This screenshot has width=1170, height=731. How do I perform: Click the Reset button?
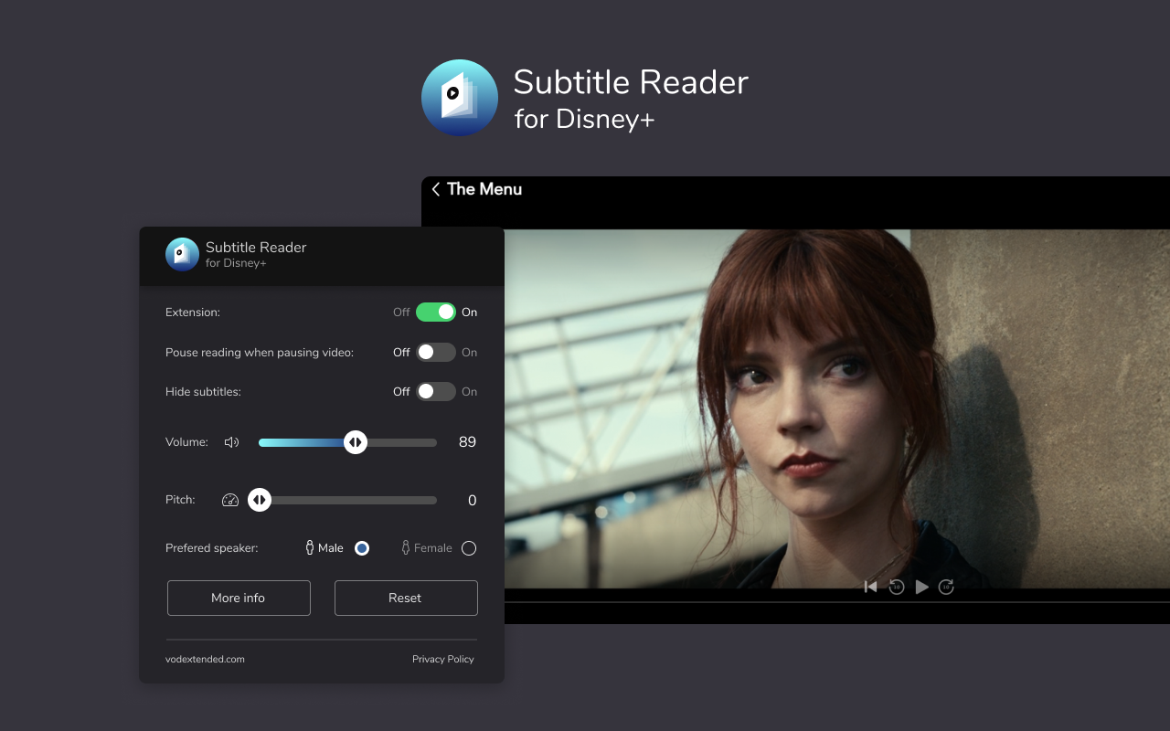[406, 598]
